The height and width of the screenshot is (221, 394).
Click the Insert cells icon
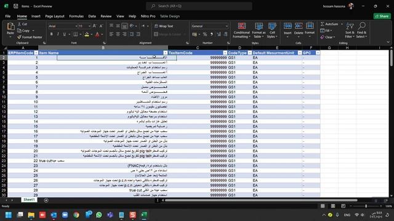[287, 26]
